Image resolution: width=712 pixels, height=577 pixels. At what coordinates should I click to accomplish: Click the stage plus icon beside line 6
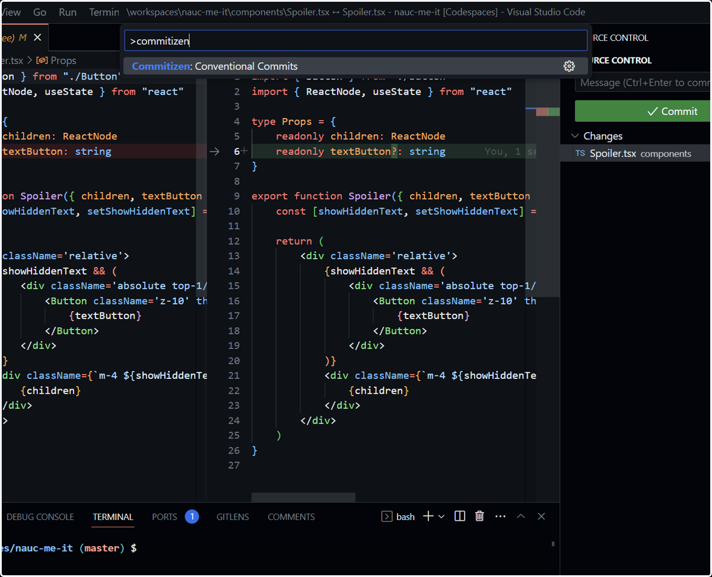pos(244,151)
